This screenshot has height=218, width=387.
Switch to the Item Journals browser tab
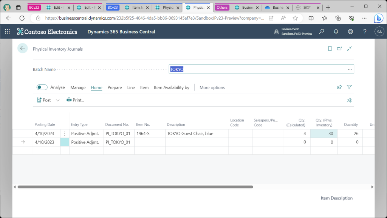[137, 8]
